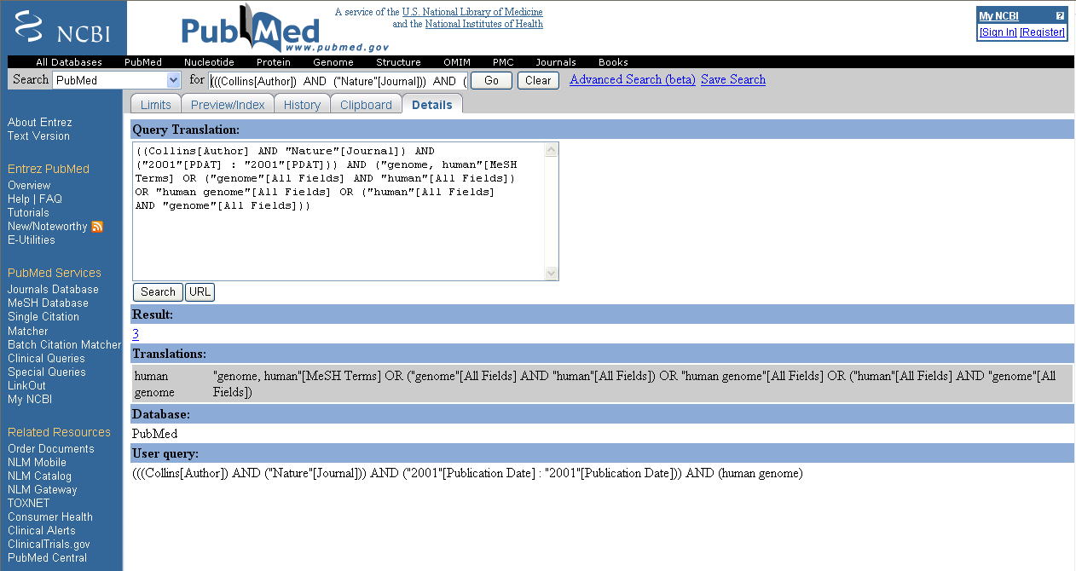Open New/Noteworthy text link

[x=48, y=227]
